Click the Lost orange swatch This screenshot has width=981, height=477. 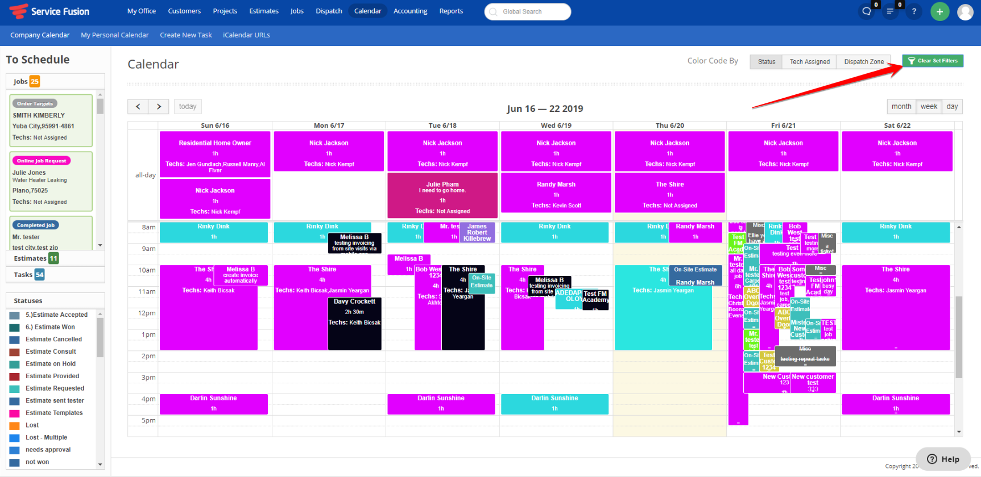coord(15,425)
